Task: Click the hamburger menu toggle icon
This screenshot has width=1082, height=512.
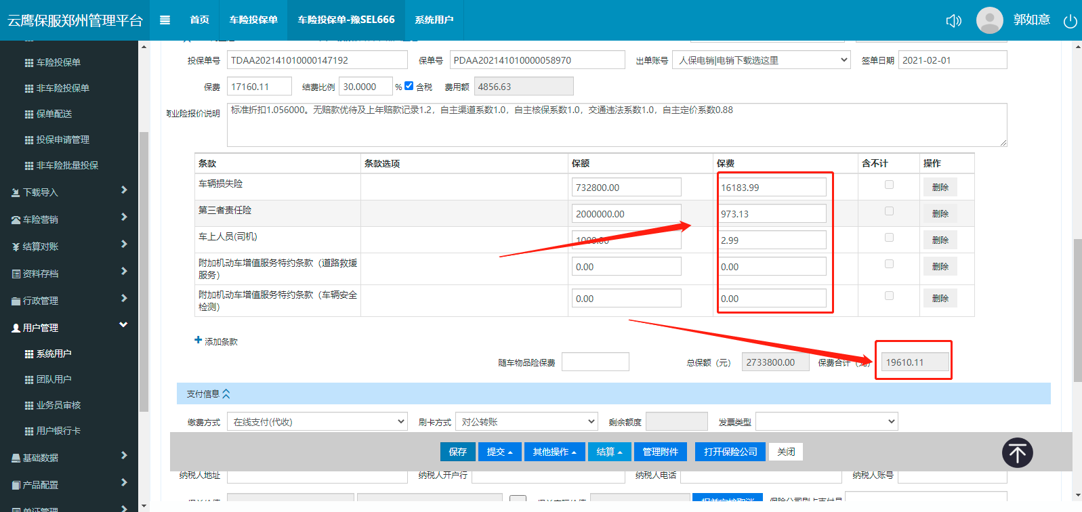Action: coord(165,20)
